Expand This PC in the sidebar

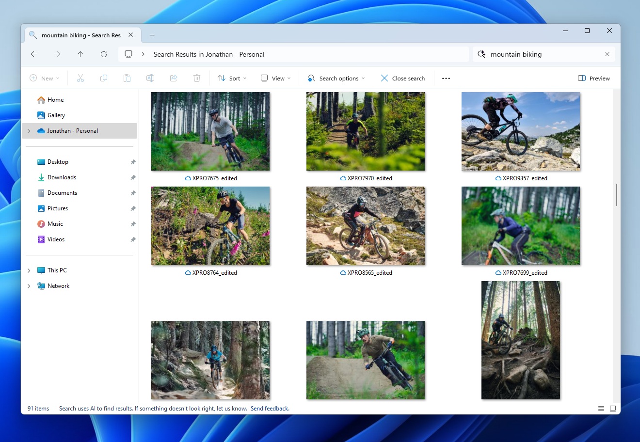pyautogui.click(x=29, y=270)
